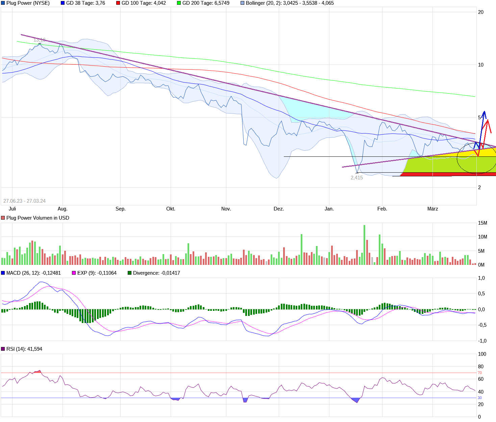Click the blue MACD legend square

coord(3,273)
